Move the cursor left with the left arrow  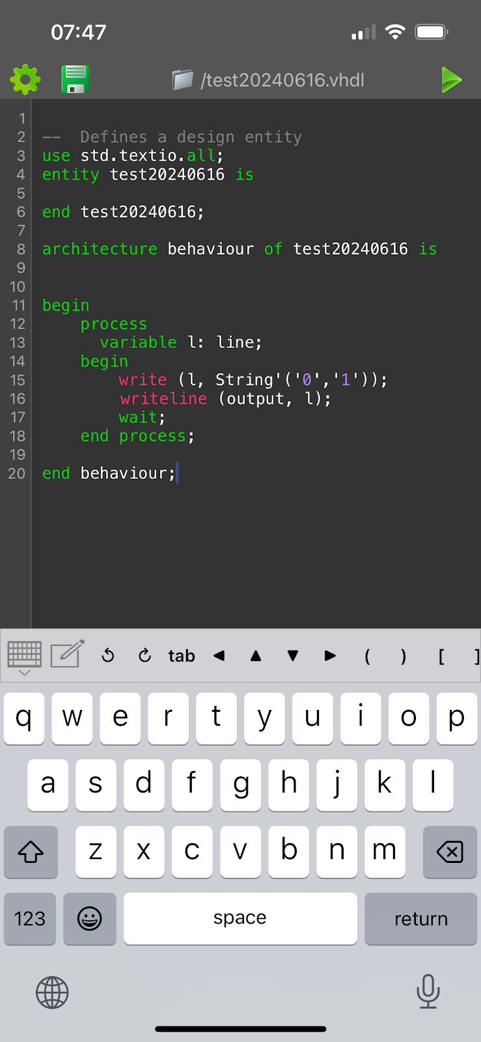point(219,656)
